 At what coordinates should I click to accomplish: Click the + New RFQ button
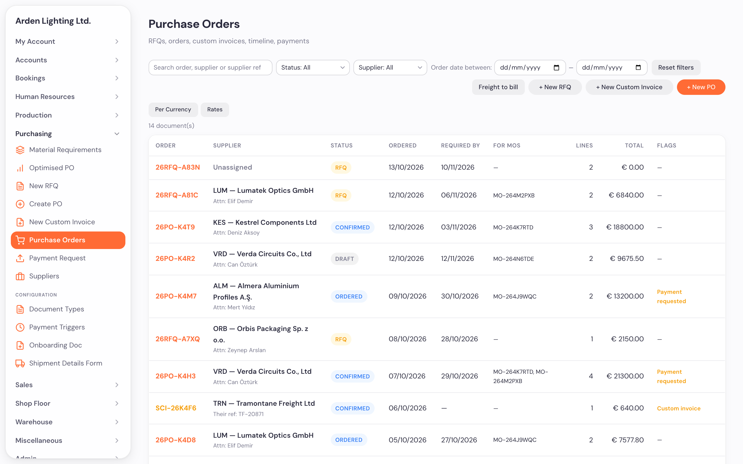point(555,87)
